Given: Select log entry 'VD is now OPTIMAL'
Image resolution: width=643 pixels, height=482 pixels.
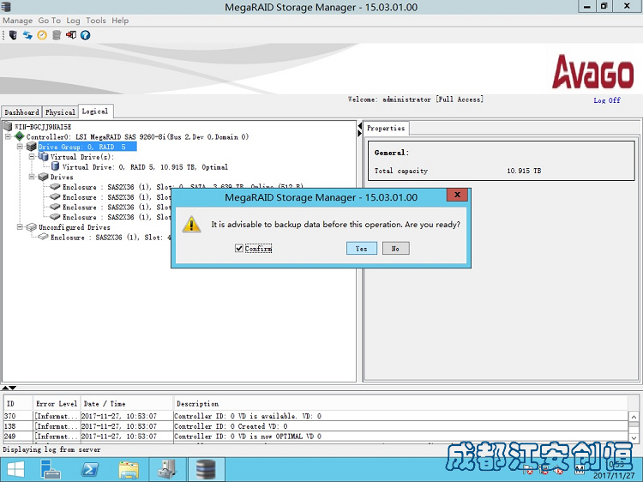Looking at the screenshot, I should point(315,437).
